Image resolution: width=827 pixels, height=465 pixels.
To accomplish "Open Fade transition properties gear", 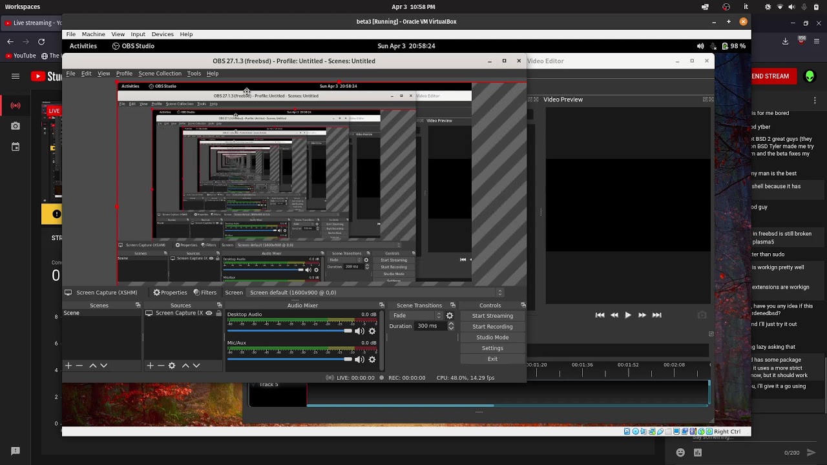I will pos(450,316).
